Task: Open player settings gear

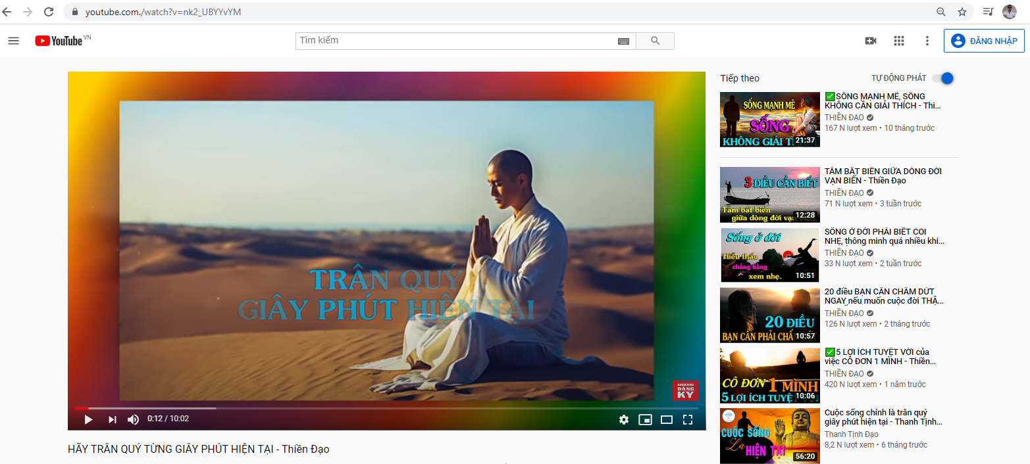Action: coord(624,419)
